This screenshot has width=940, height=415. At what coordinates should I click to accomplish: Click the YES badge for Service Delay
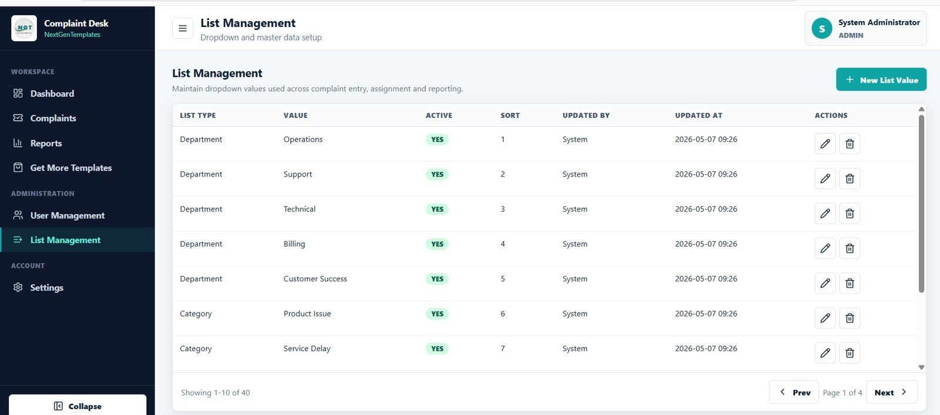pyautogui.click(x=437, y=349)
